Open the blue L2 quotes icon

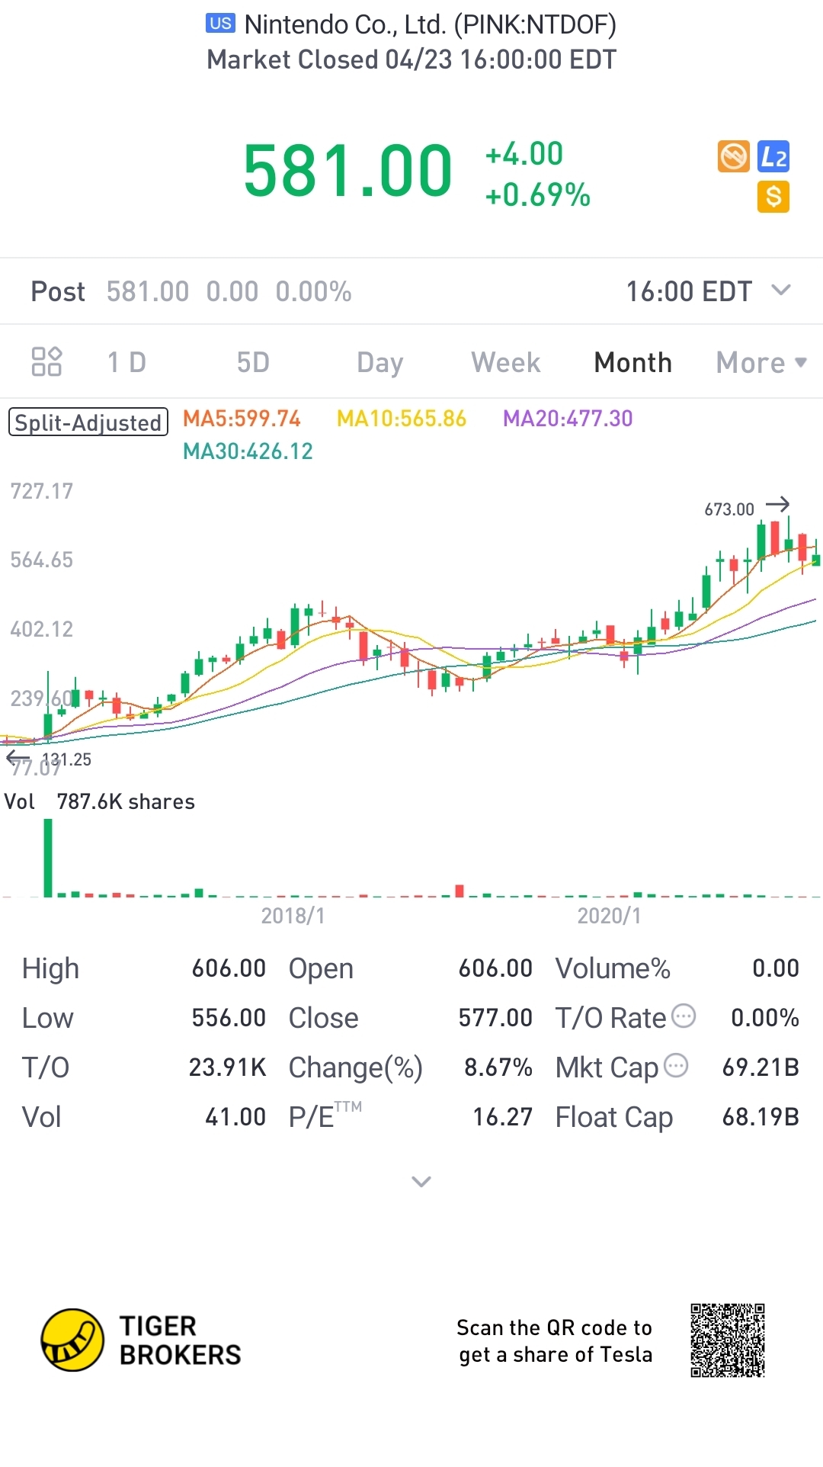(x=773, y=156)
